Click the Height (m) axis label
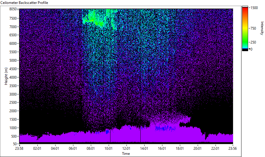The height and width of the screenshot is (157, 265). point(6,76)
